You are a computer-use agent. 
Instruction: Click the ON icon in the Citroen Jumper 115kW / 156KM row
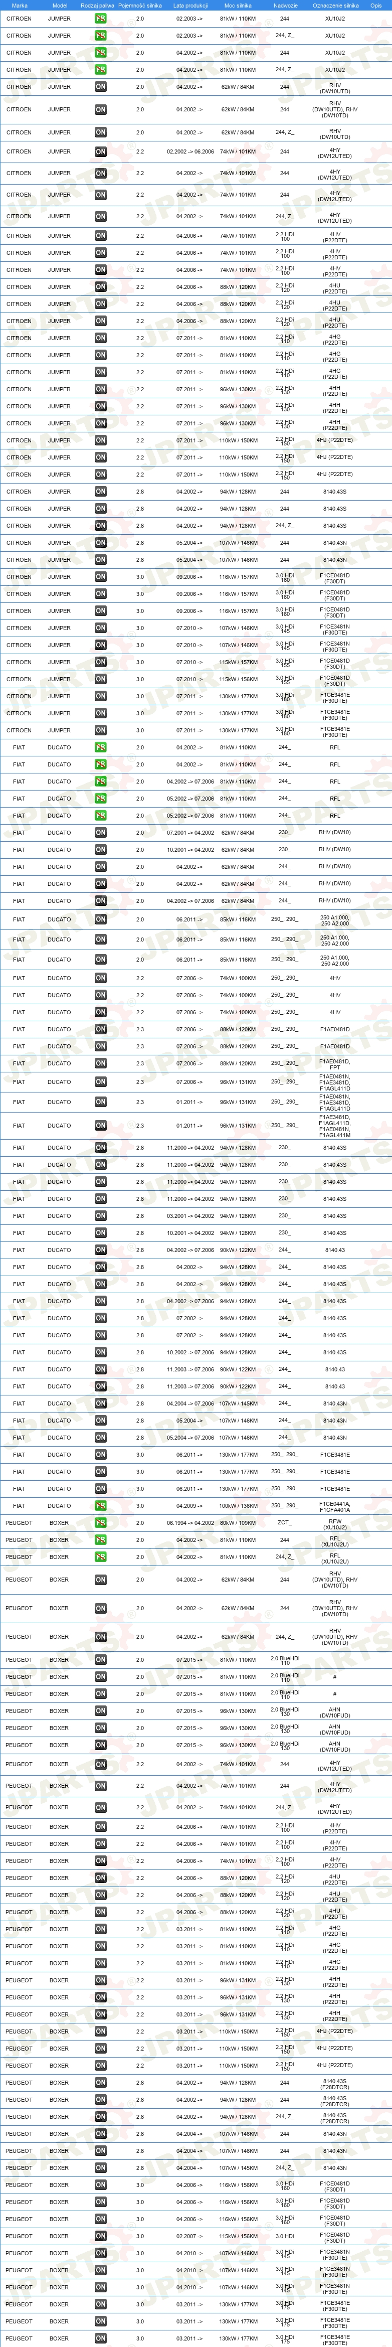pos(100,680)
